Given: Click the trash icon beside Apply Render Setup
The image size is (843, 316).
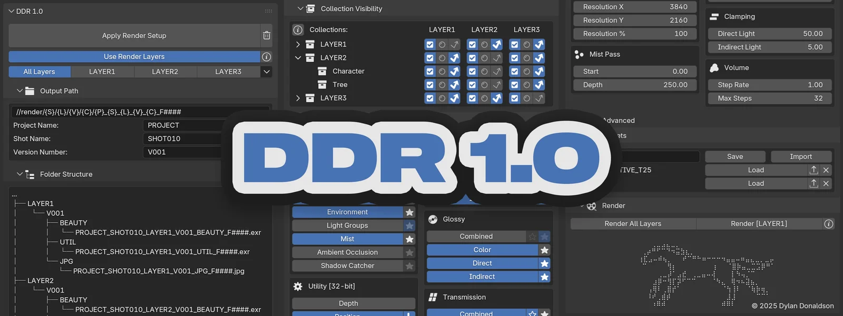Looking at the screenshot, I should tap(267, 35).
